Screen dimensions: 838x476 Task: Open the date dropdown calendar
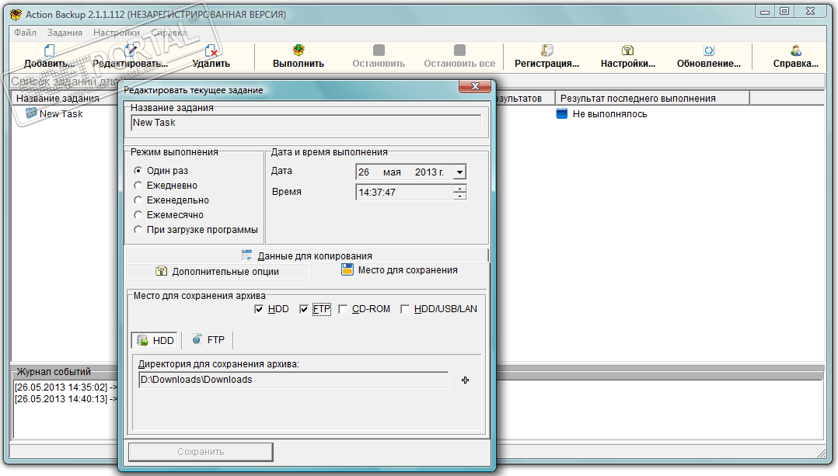point(459,172)
